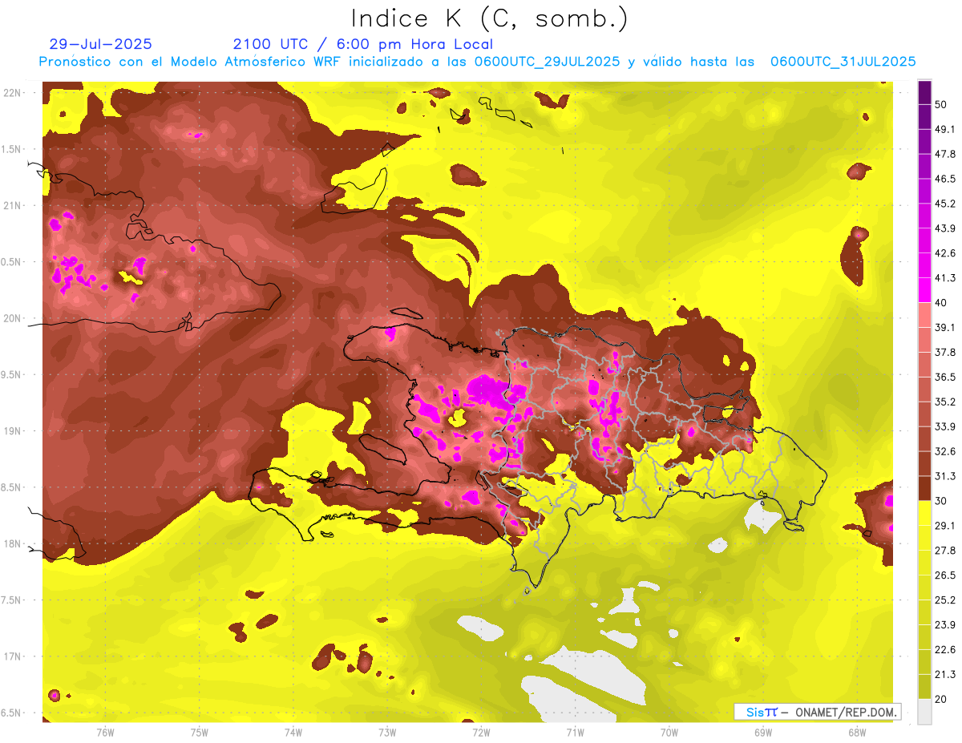The height and width of the screenshot is (743, 962).
Task: Click the legend value '23.9'
Action: [944, 624]
